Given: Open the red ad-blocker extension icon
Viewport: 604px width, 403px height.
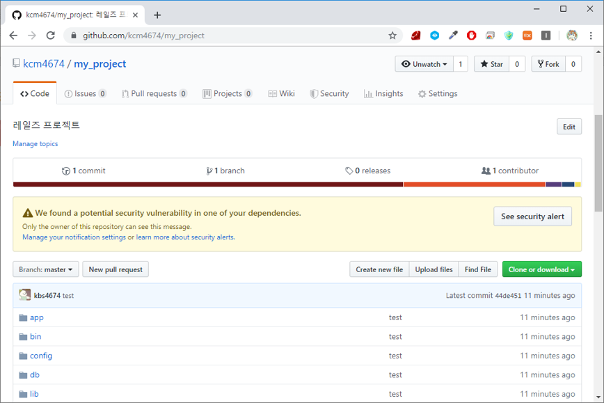Looking at the screenshot, I should tap(472, 35).
